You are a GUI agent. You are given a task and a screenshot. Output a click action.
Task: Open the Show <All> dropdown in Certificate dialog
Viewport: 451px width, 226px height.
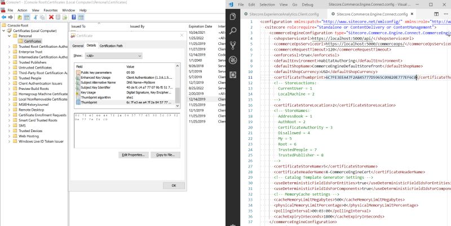[x=113, y=56]
